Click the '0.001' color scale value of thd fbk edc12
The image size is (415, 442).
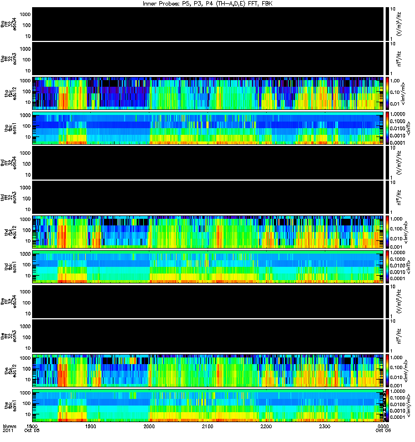pos(396,246)
